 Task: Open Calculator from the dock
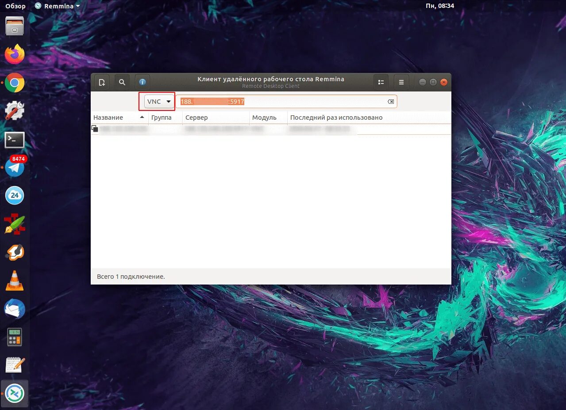coord(15,337)
